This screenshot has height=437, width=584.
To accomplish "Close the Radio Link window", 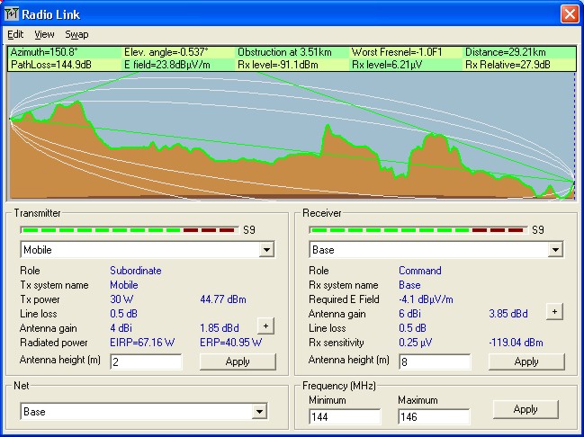I will click(570, 14).
